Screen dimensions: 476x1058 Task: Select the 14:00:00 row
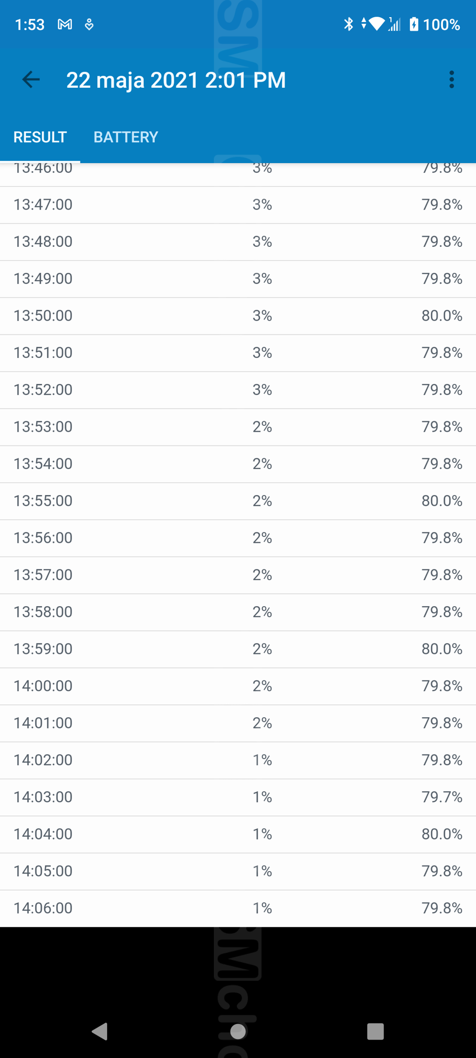(x=238, y=686)
